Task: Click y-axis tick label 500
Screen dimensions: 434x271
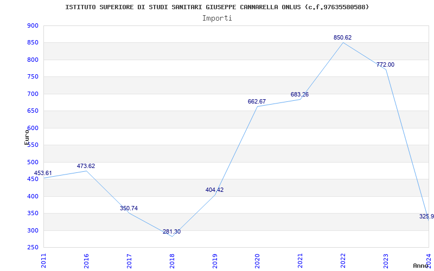Action: point(33,162)
